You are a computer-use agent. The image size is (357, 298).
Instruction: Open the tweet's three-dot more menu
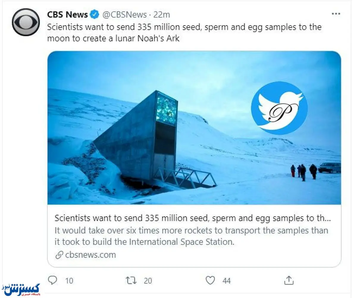click(x=336, y=14)
